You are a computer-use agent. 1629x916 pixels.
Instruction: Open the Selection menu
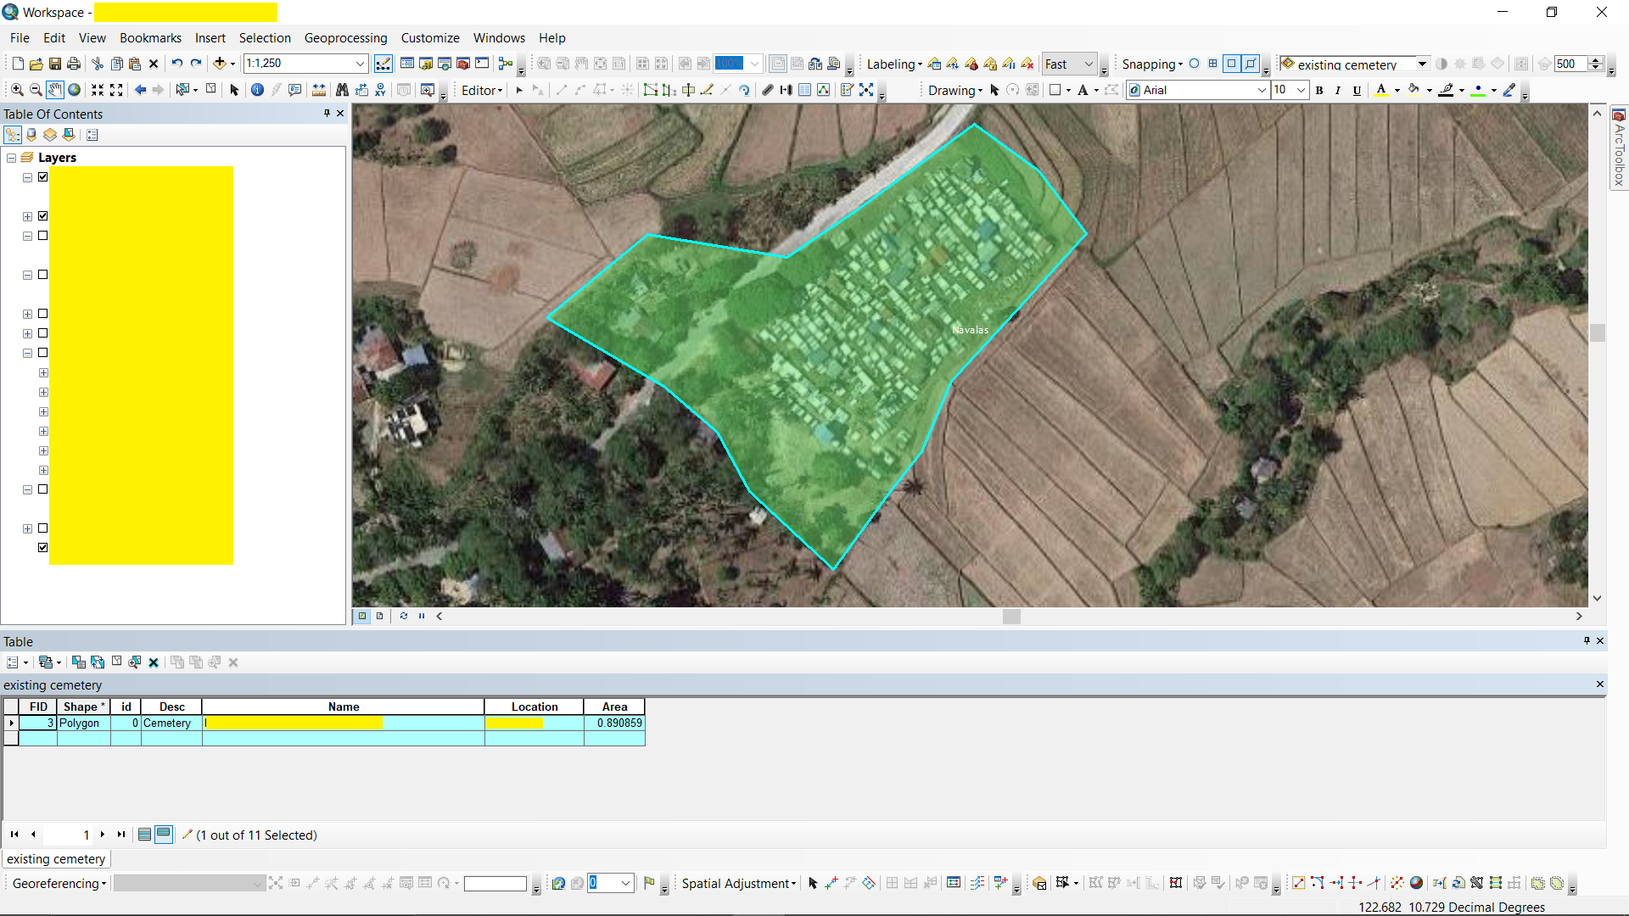[265, 37]
